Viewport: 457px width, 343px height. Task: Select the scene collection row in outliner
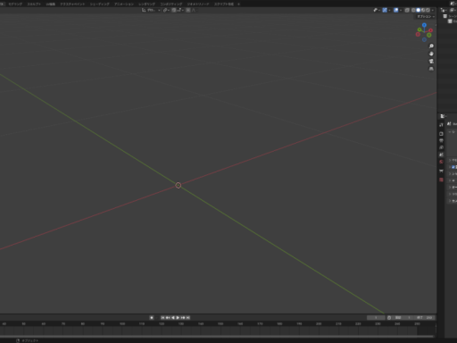pos(451,16)
